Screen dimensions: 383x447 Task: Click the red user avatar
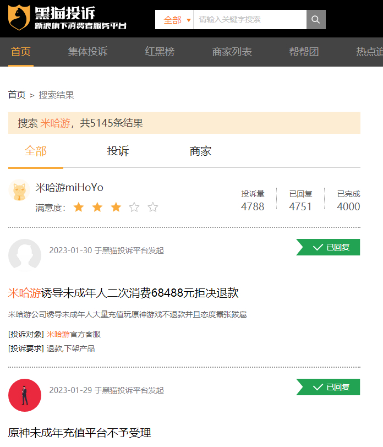click(x=25, y=395)
